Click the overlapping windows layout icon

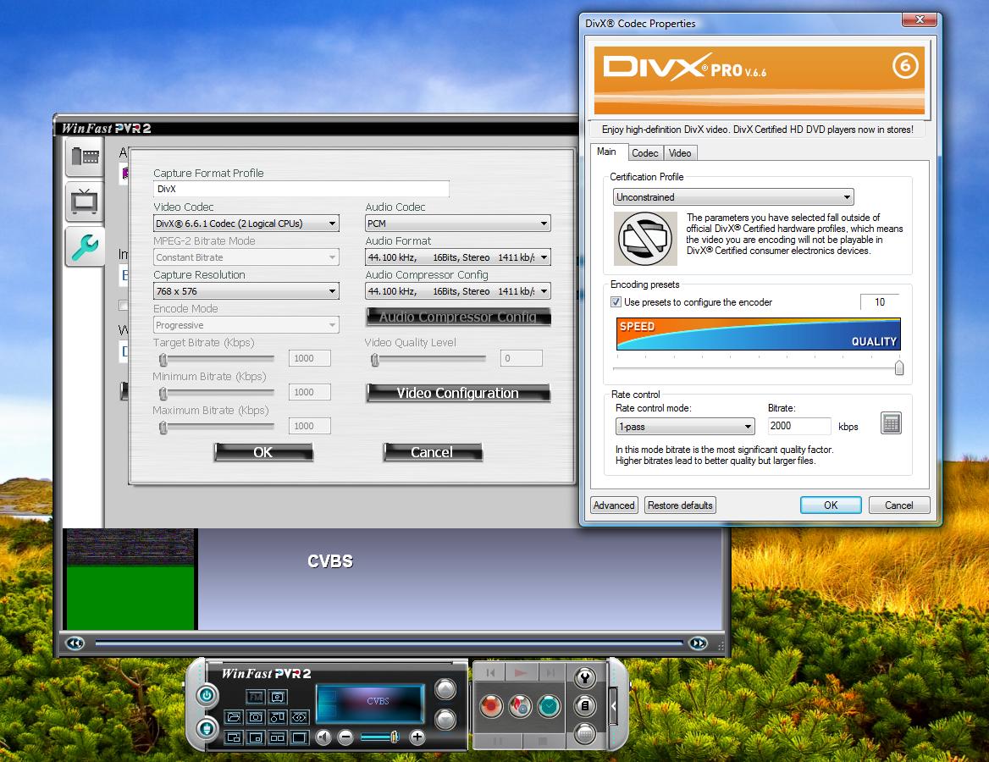(234, 737)
